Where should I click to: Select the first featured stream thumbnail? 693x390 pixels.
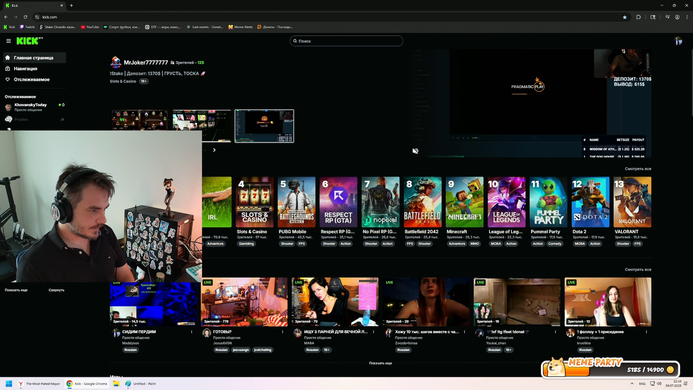(139, 120)
